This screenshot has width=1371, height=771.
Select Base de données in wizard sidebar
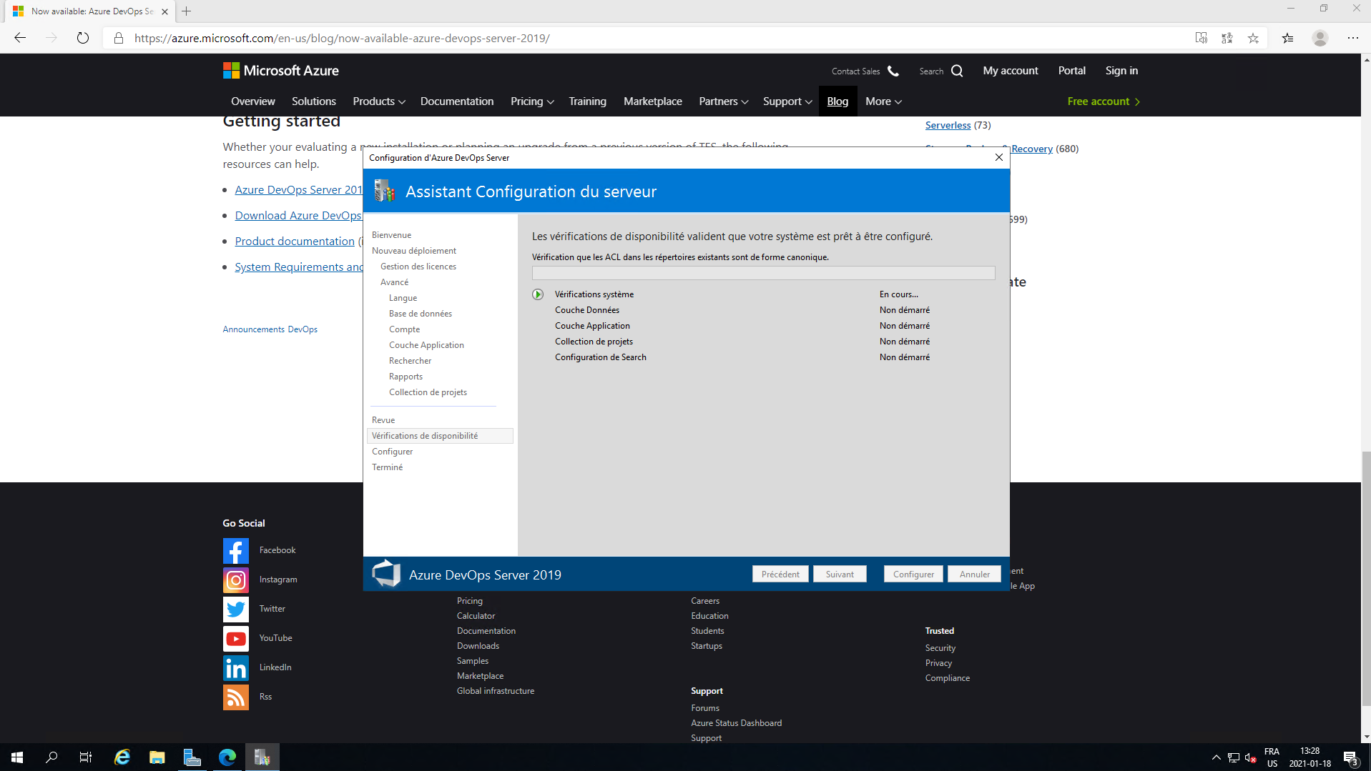coord(420,314)
